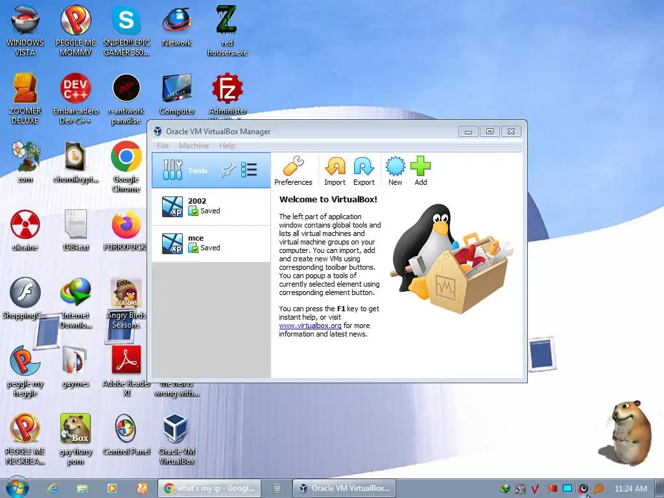Open the File menu
664x498 pixels.
point(163,146)
